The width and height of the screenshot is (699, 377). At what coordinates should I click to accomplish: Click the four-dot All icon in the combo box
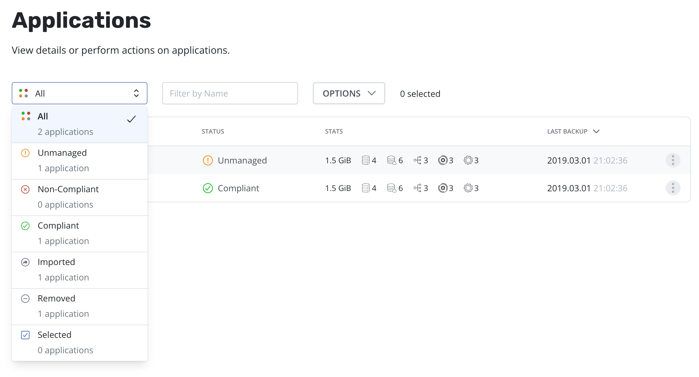pos(23,93)
